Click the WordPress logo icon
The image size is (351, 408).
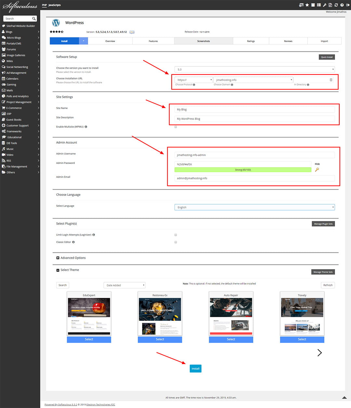tap(56, 23)
